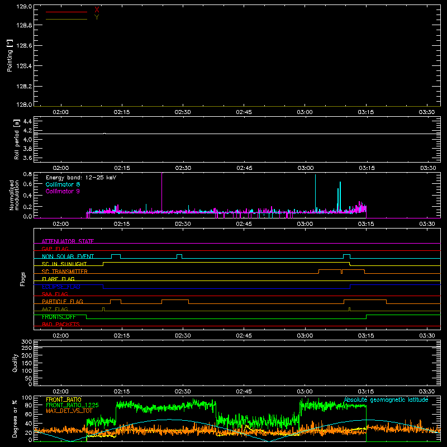The width and height of the screenshot is (447, 447).
Task: Click '4.2' on the Roll period axis
Action: tap(27, 131)
